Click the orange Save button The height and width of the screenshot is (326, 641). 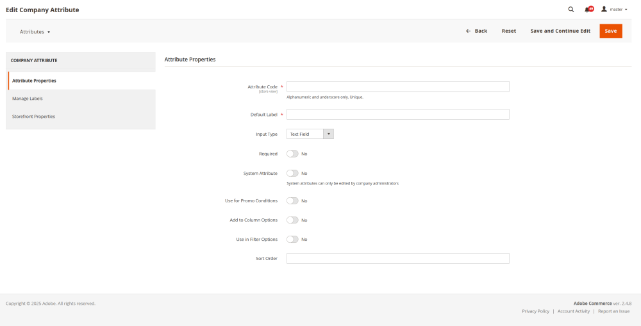pyautogui.click(x=611, y=31)
